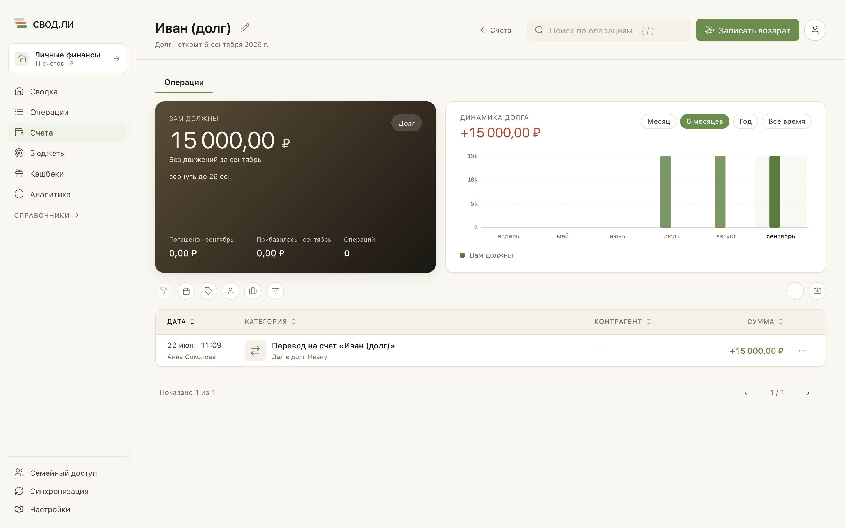
Task: Open Кэшбеки in the sidebar
Action: pos(68,174)
